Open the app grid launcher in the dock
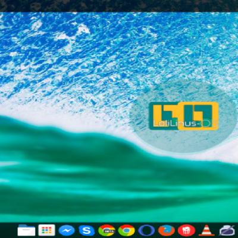The height and width of the screenshot is (238, 238). point(47,230)
